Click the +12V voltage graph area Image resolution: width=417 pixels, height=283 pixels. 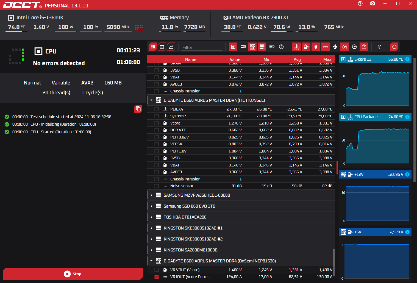point(378,203)
